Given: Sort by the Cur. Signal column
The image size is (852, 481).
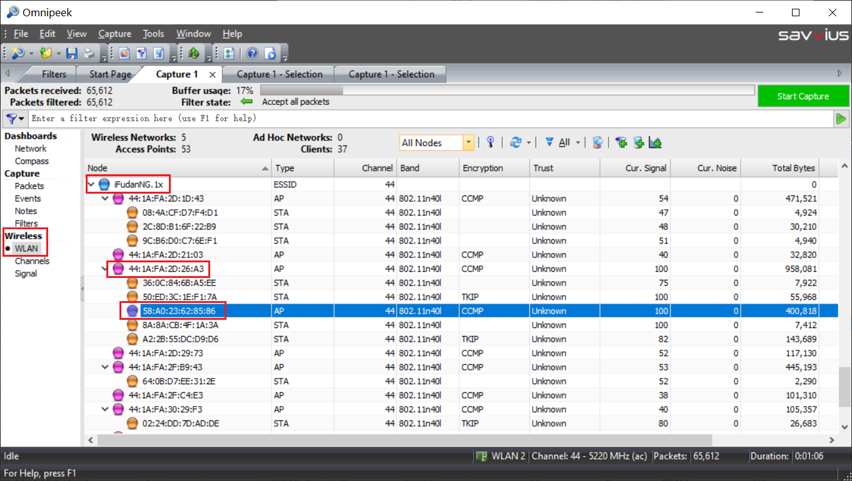Looking at the screenshot, I should (635, 168).
